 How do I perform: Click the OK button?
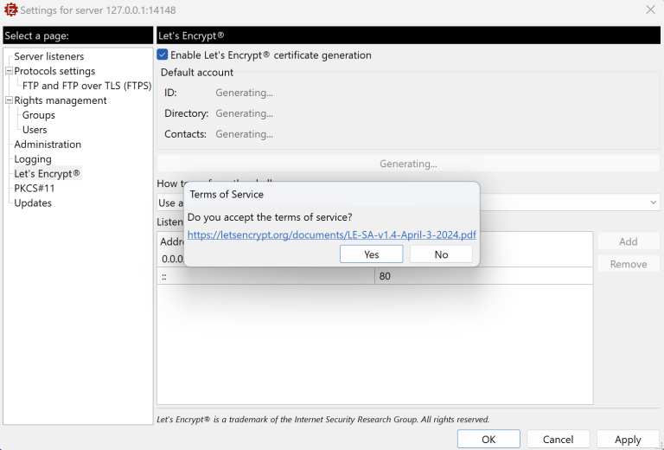click(488, 439)
